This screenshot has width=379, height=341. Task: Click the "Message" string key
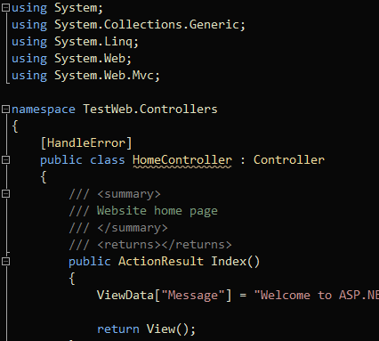point(193,296)
